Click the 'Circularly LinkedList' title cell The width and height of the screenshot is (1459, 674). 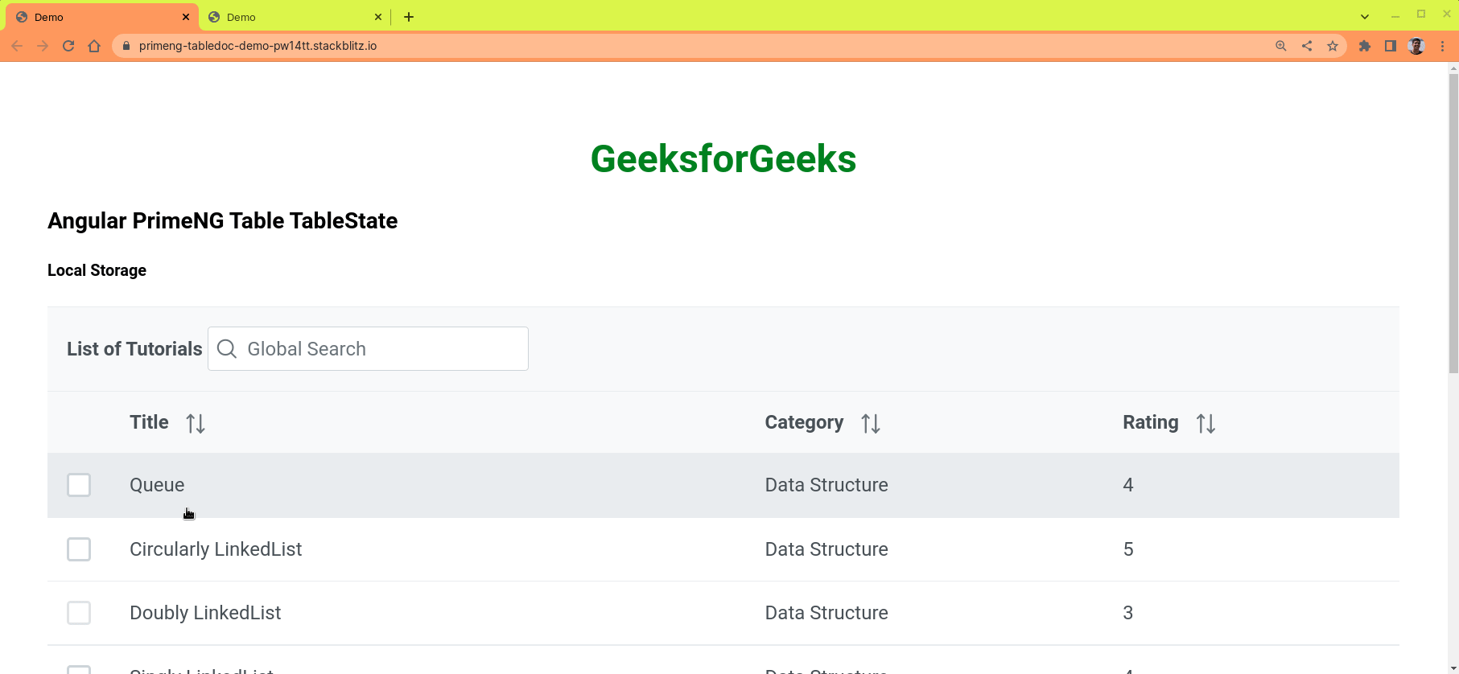coord(216,549)
